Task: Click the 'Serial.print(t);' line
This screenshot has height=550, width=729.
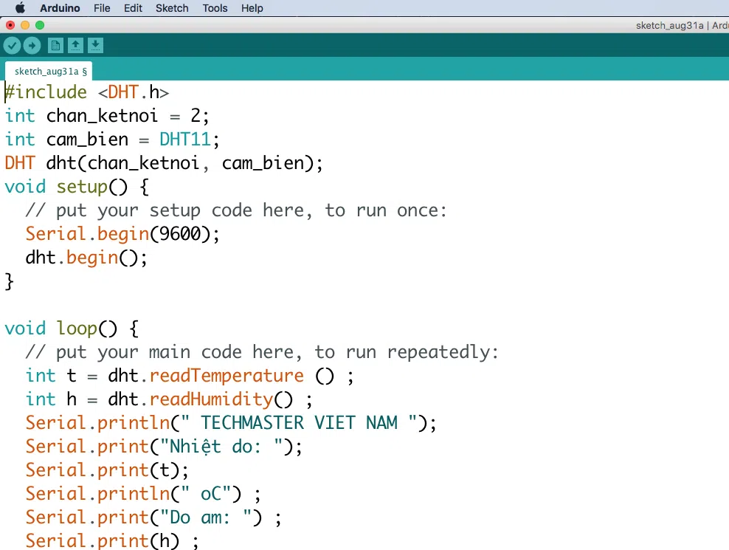Action: (107, 470)
